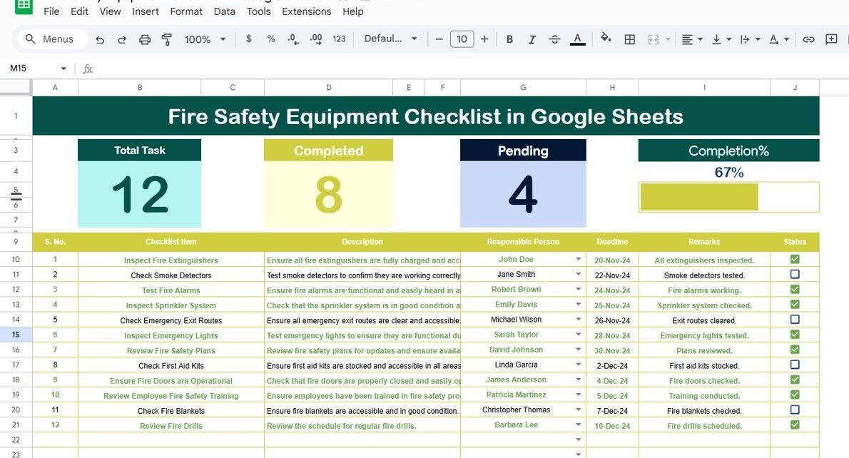Select row 15 header
Image resolution: width=849 pixels, height=458 pixels.
(x=16, y=335)
